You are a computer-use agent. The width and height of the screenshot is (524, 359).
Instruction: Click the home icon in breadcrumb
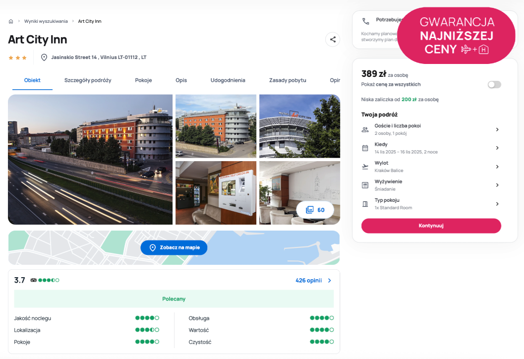pos(11,21)
